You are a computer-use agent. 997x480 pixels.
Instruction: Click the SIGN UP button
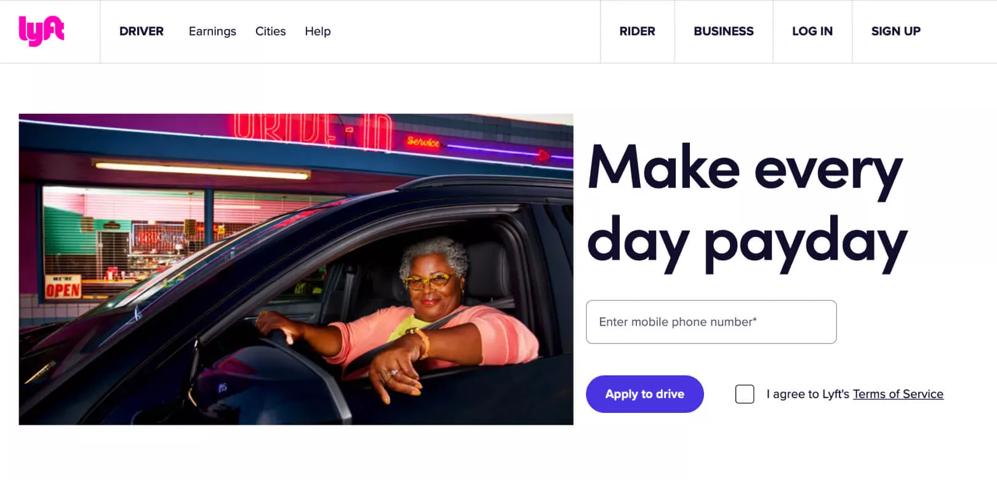coord(896,31)
